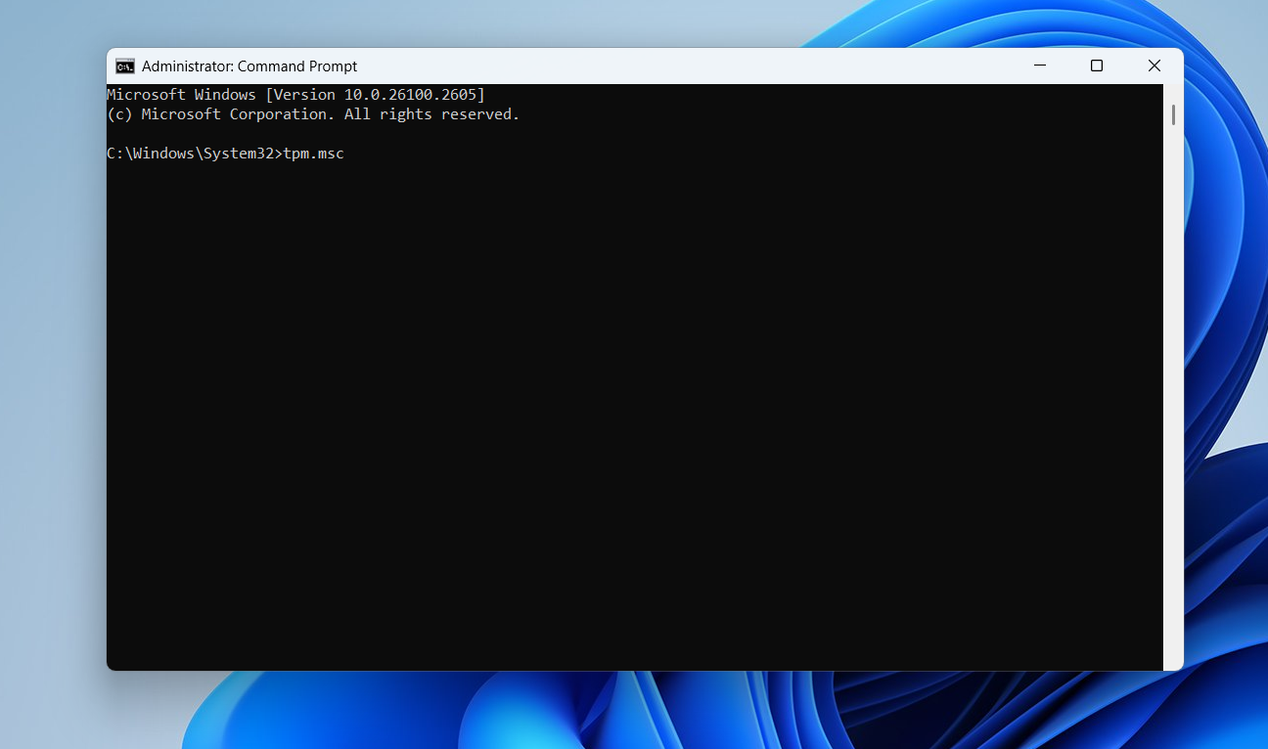Click the '(c) Microsoft Corporation' copyright line
This screenshot has width=1268, height=749.
313,114
